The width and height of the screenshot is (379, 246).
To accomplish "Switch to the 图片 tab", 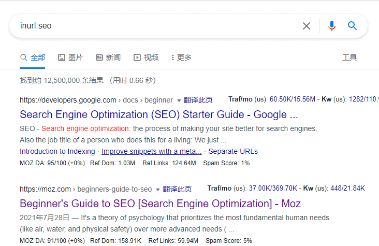I will [76, 57].
